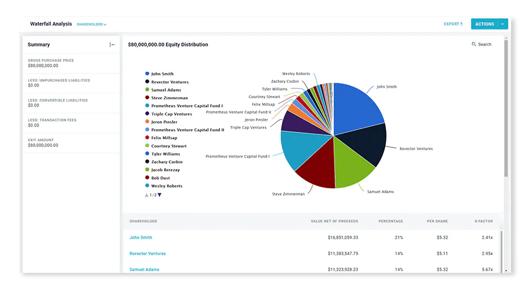The width and height of the screenshot is (531, 290).
Task: Select the $5.11 per share cell
Action: tap(442, 254)
